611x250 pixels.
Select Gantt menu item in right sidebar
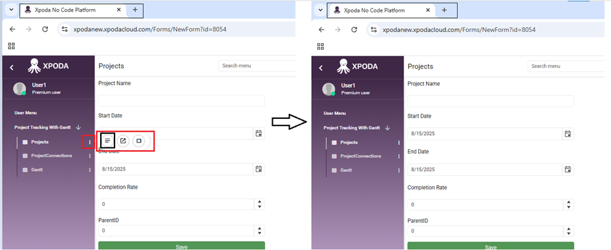pyautogui.click(x=346, y=170)
